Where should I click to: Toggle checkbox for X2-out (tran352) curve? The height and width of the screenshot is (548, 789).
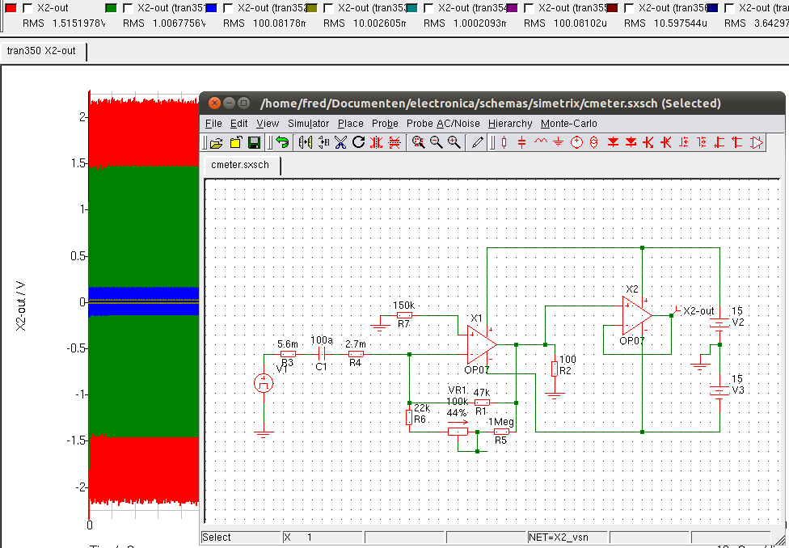pyautogui.click(x=228, y=8)
